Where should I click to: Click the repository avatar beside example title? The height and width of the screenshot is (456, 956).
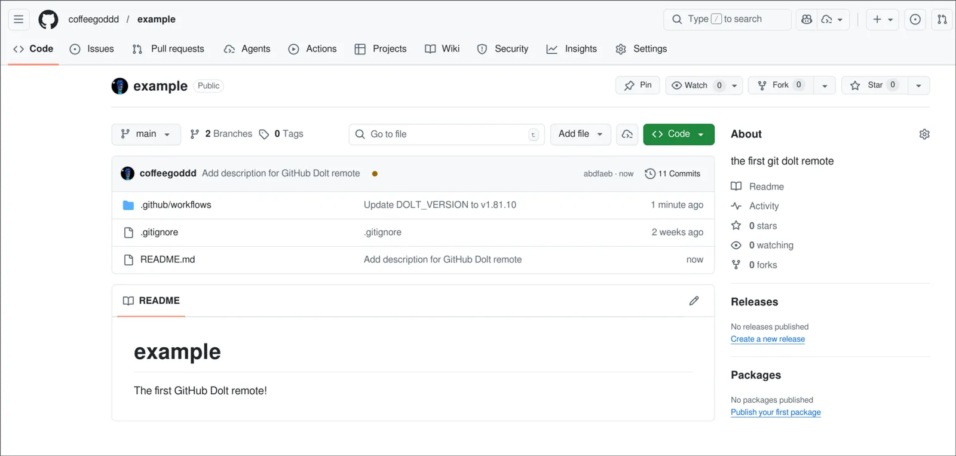(x=119, y=86)
